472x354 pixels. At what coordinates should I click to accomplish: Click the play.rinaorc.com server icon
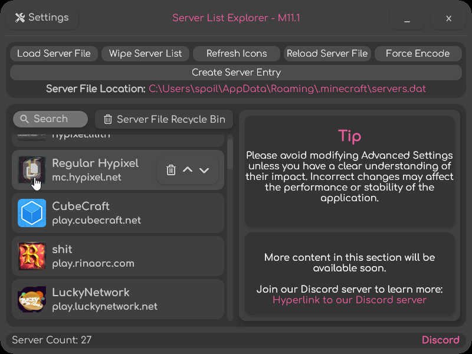point(32,256)
